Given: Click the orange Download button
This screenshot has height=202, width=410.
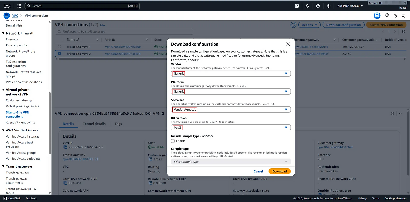Looking at the screenshot, I should click(x=279, y=171).
